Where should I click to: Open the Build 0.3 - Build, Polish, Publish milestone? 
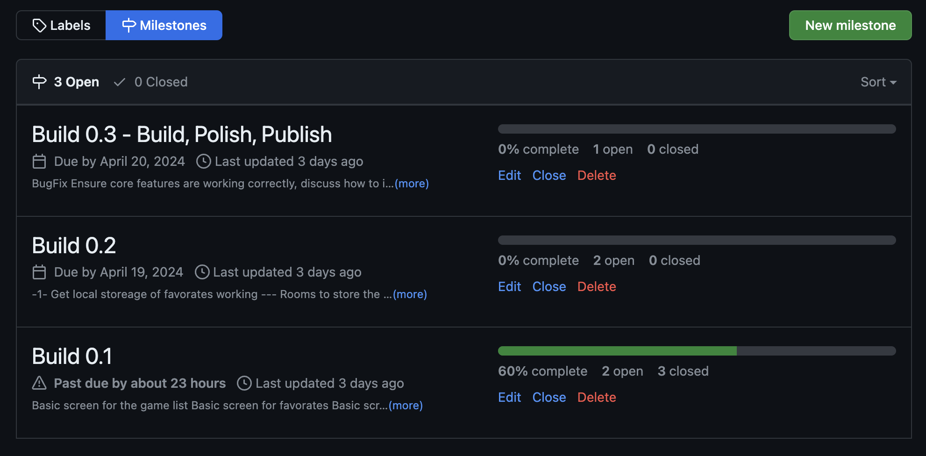182,135
